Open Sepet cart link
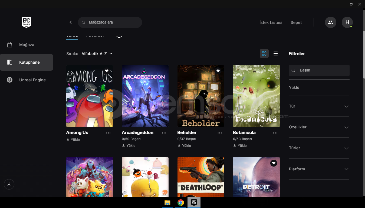 [296, 22]
